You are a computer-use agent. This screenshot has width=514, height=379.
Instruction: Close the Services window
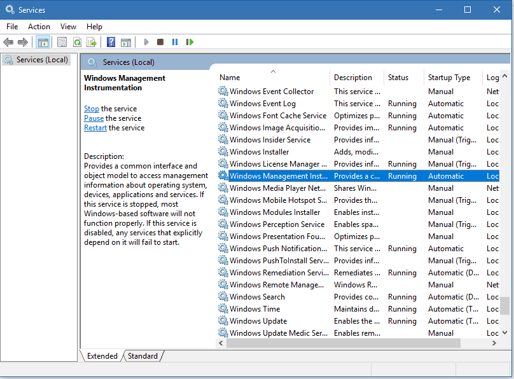(497, 10)
